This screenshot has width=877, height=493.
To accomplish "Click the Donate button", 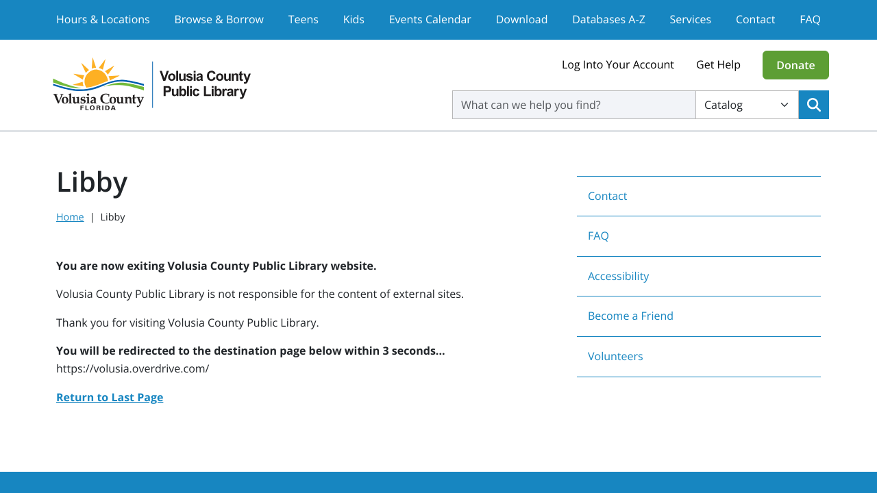I will click(795, 65).
